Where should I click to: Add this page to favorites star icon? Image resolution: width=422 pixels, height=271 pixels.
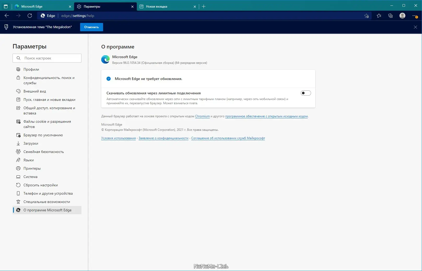pos(366,16)
